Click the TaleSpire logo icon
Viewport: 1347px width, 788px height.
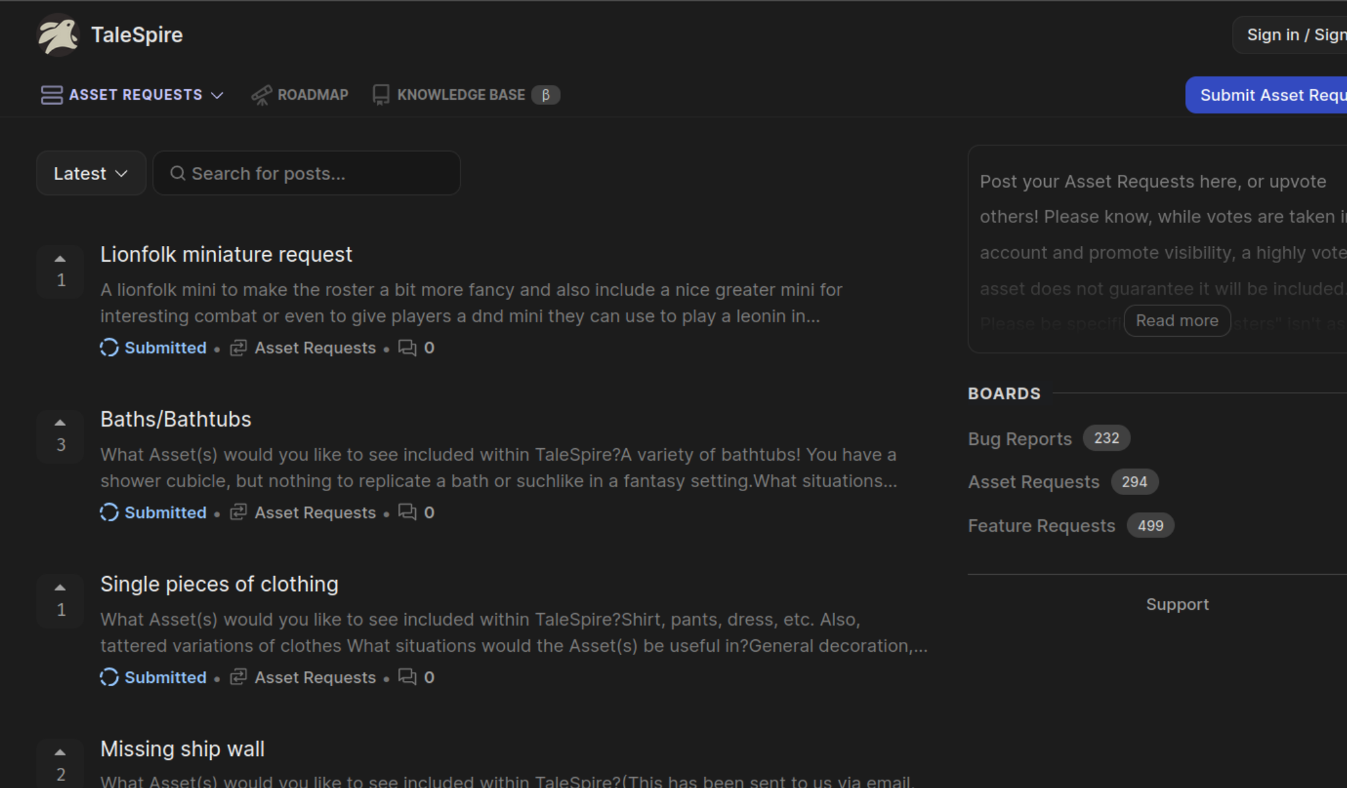tap(58, 35)
